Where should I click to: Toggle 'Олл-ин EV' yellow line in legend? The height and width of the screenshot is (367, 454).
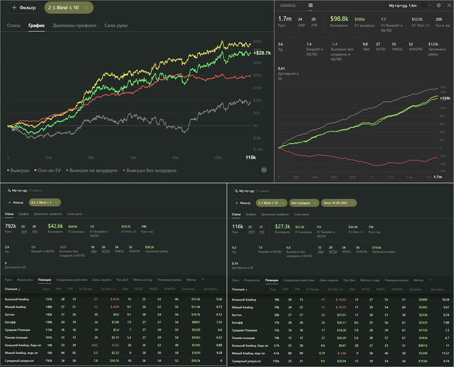[47, 171]
